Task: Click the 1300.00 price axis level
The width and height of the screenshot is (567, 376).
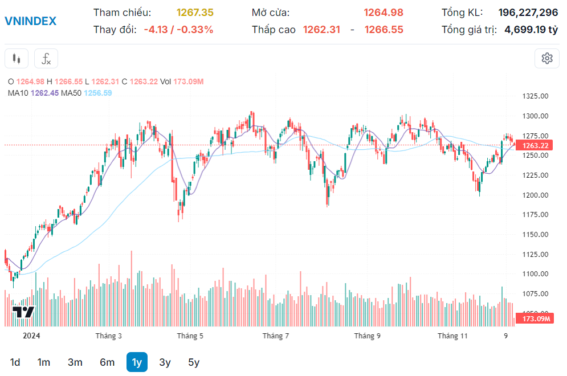Action: (x=535, y=116)
